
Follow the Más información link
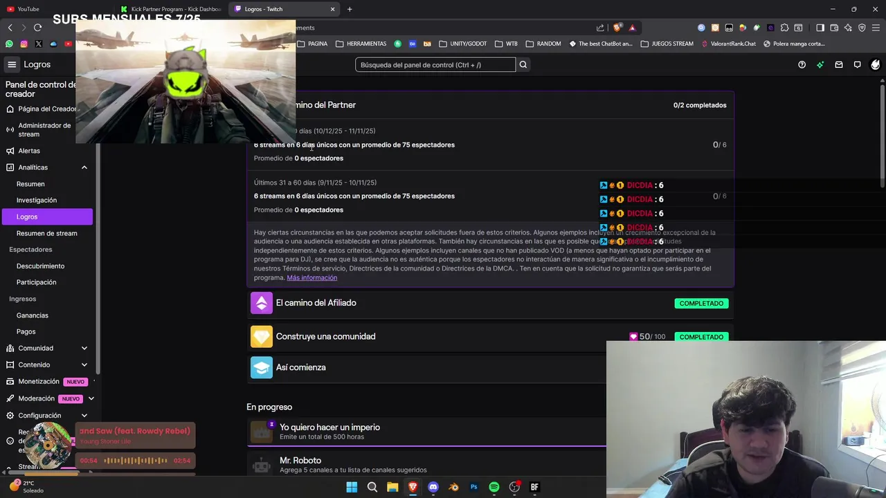[x=312, y=277]
